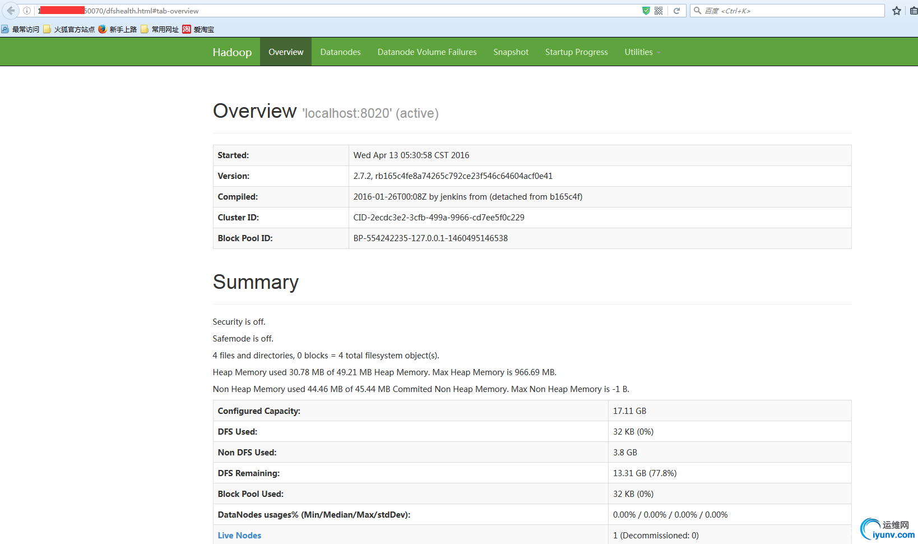Viewport: 918px width, 544px height.
Task: Select the Overview tab
Action: click(x=286, y=52)
